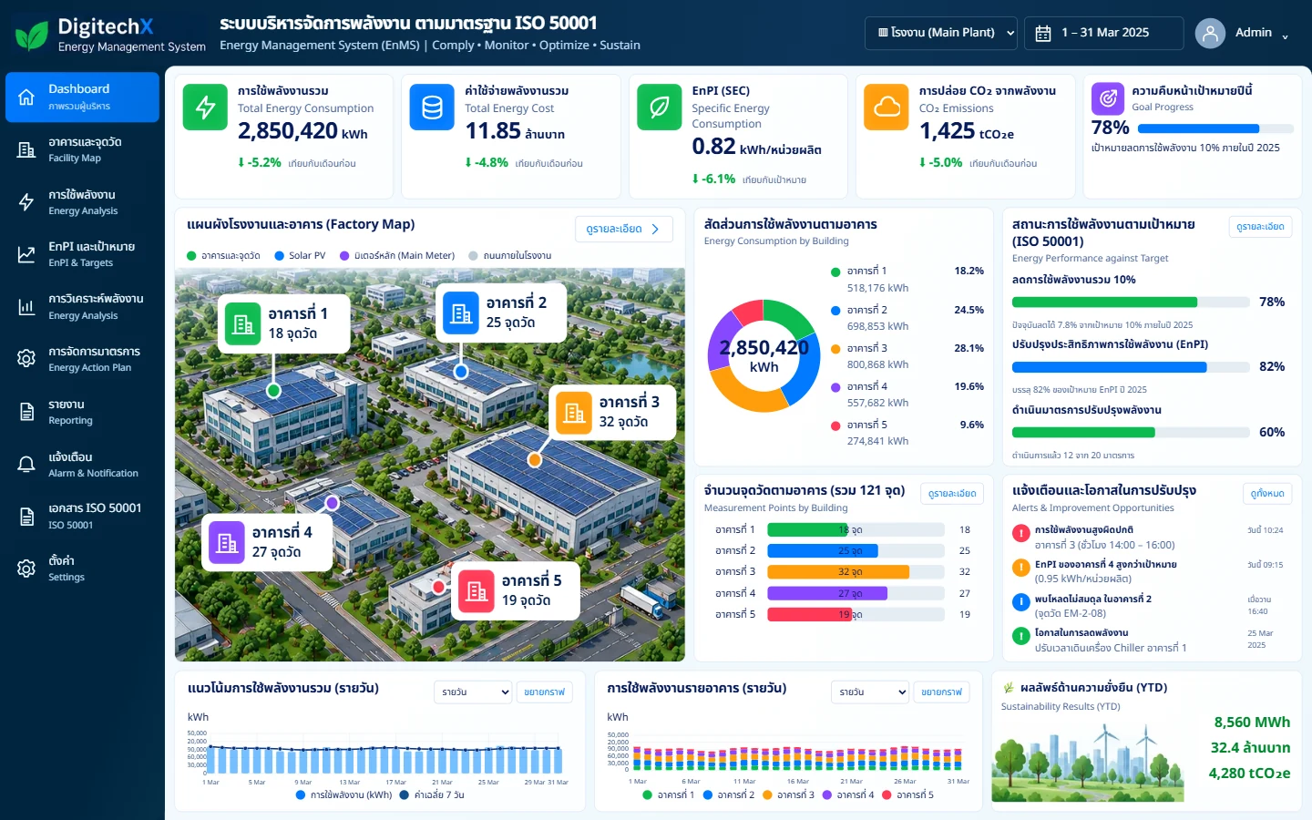Click the Energy Analysis bar chart icon
Image resolution: width=1312 pixels, height=820 pixels.
(26, 307)
